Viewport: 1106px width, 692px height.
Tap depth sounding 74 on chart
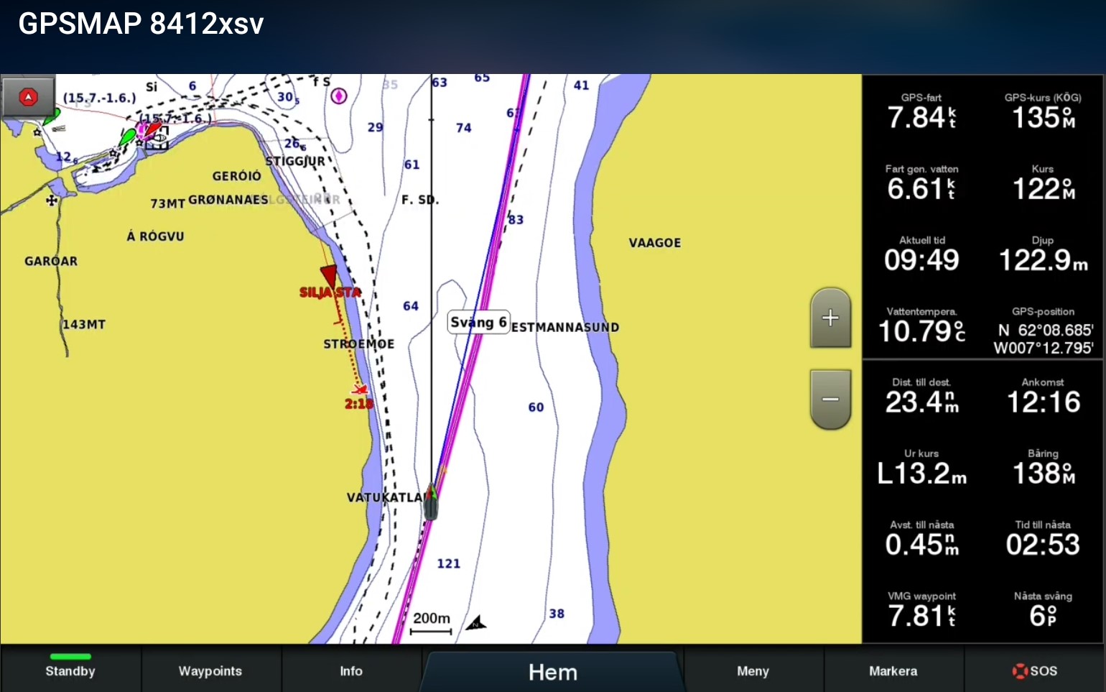click(x=464, y=128)
